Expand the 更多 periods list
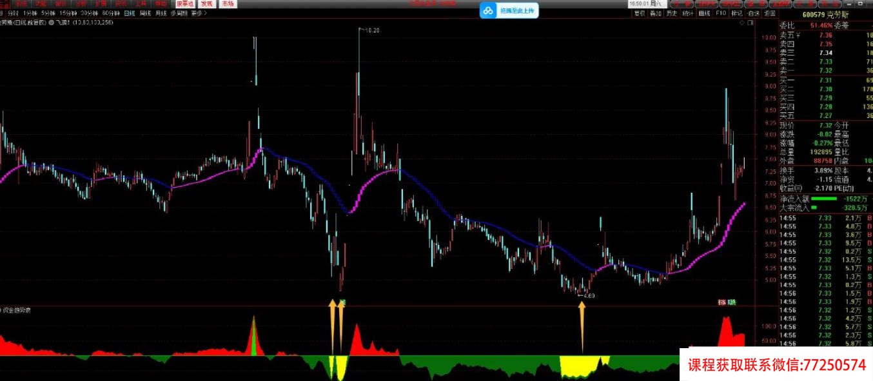Screen dimensions: 873x381 coord(199,13)
